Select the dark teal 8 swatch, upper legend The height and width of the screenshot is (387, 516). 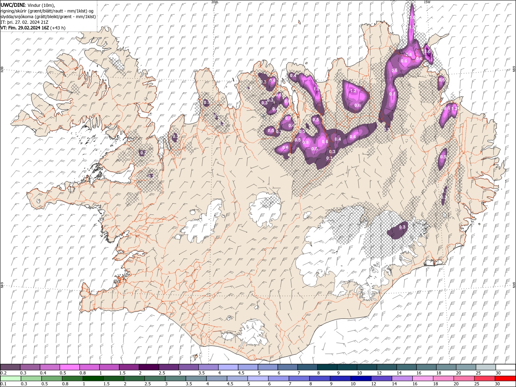[327, 367]
